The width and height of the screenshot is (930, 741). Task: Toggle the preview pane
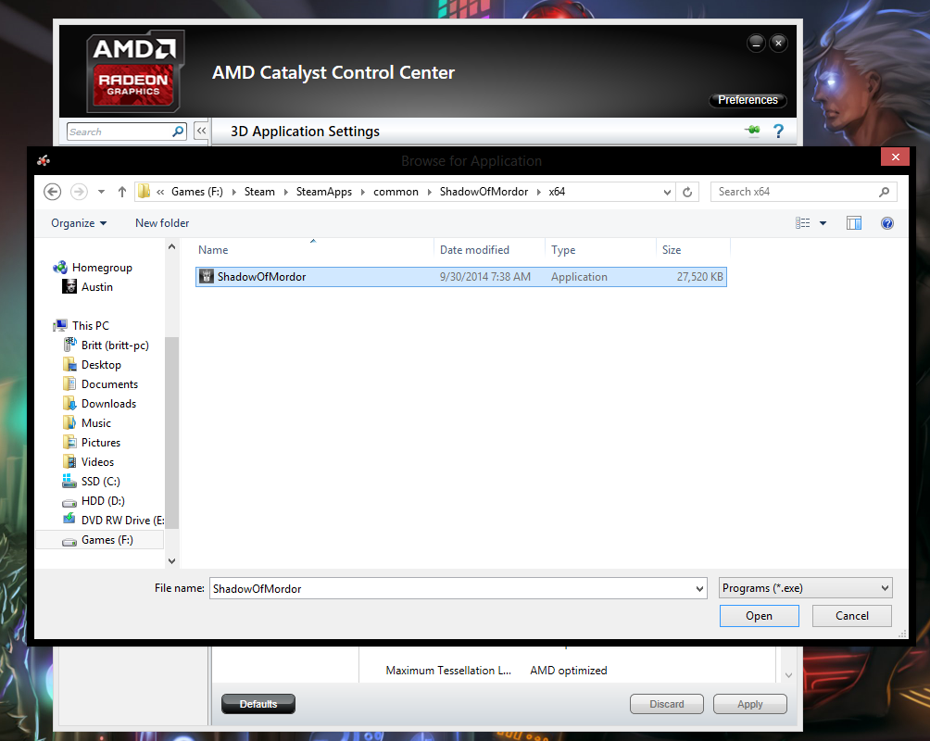(853, 223)
